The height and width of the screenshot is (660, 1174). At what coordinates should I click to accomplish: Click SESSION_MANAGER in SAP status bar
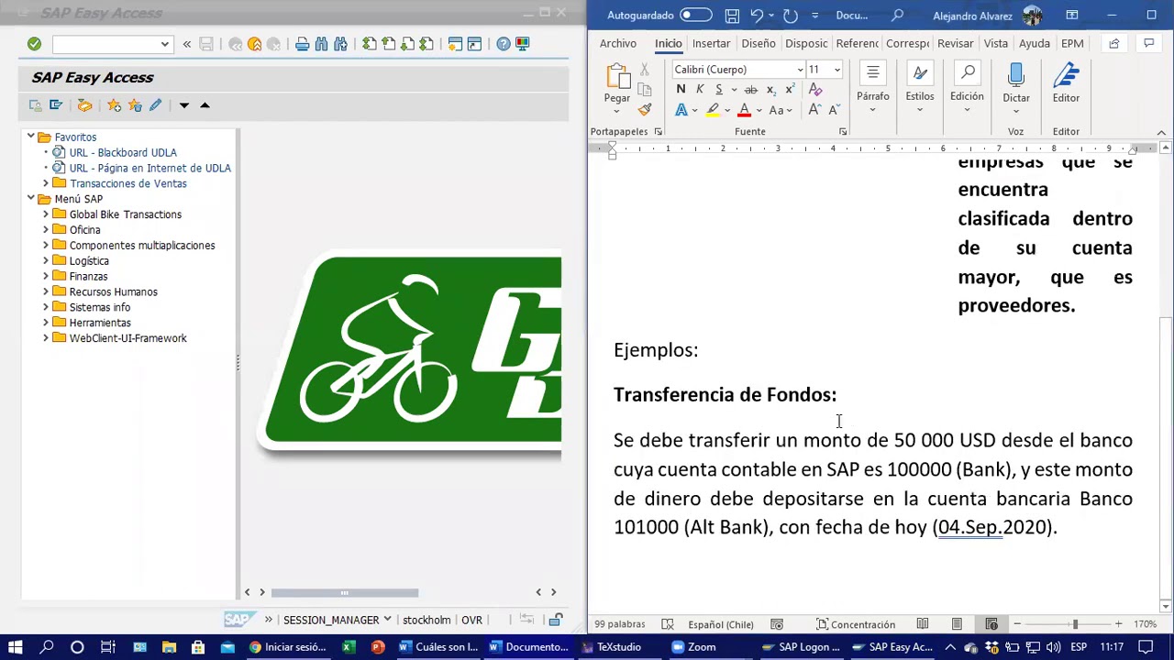coord(331,620)
